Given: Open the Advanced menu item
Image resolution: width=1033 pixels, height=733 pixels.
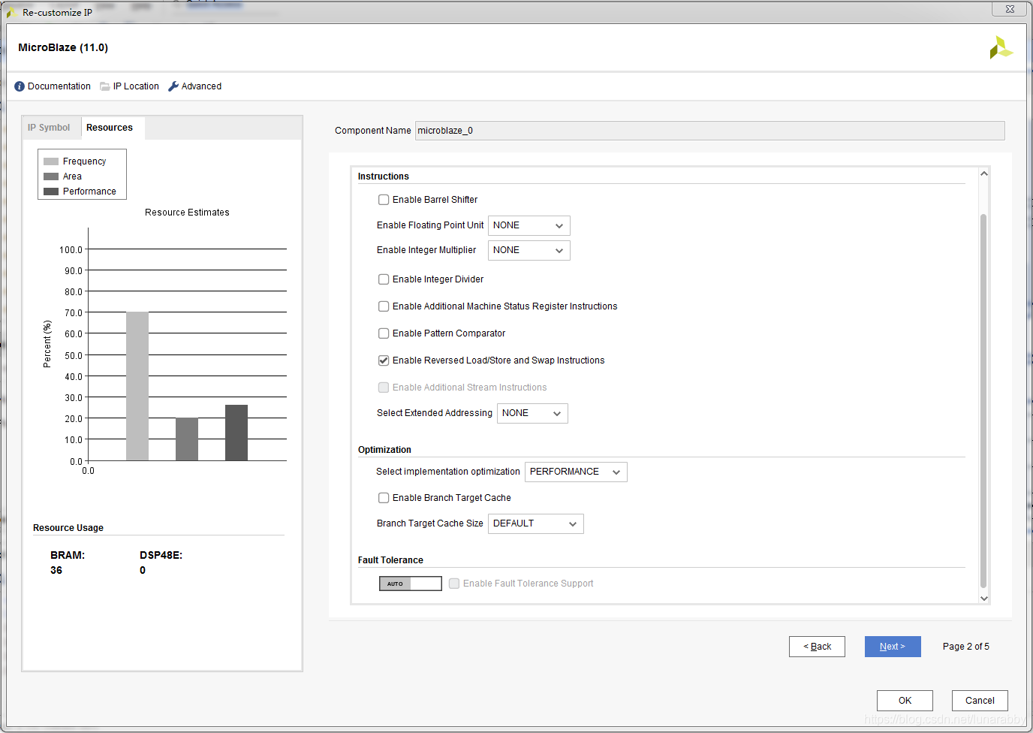Looking at the screenshot, I should (201, 86).
